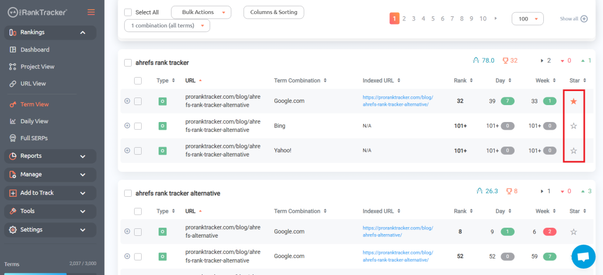
Task: Tick header checkbox of first table
Action: click(138, 81)
